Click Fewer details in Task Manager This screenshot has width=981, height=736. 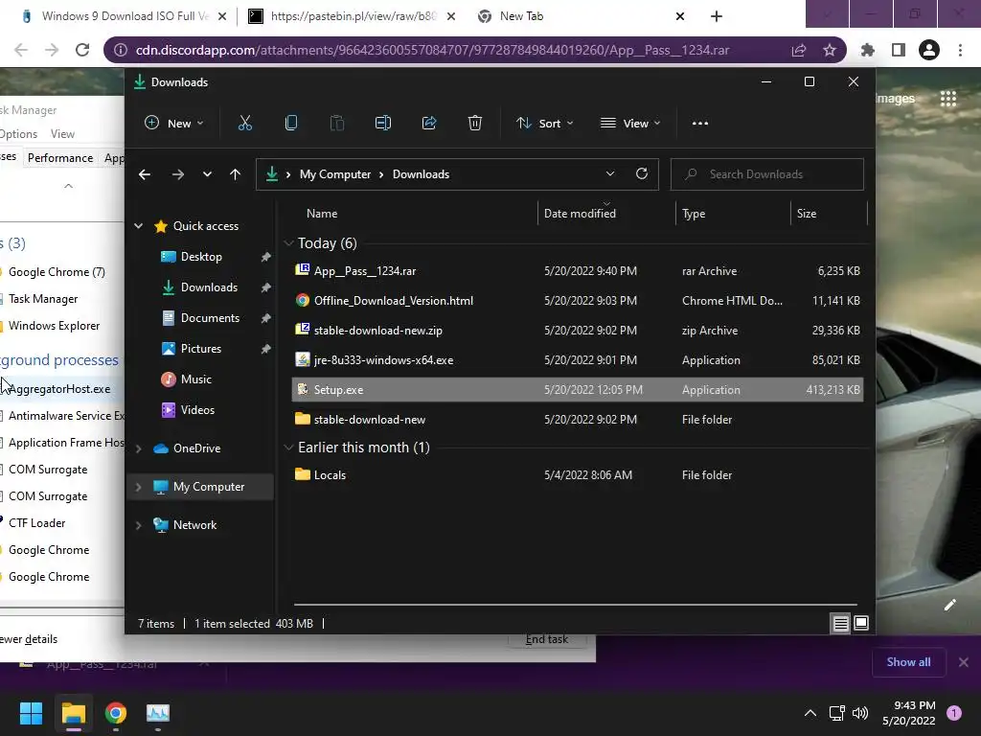point(29,639)
